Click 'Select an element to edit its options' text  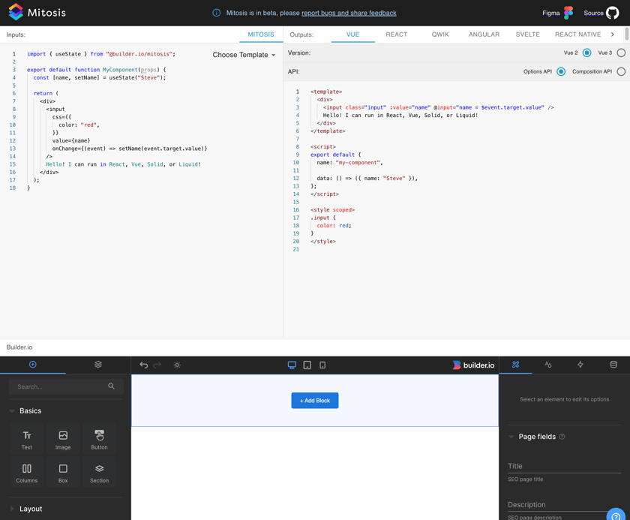click(x=564, y=399)
